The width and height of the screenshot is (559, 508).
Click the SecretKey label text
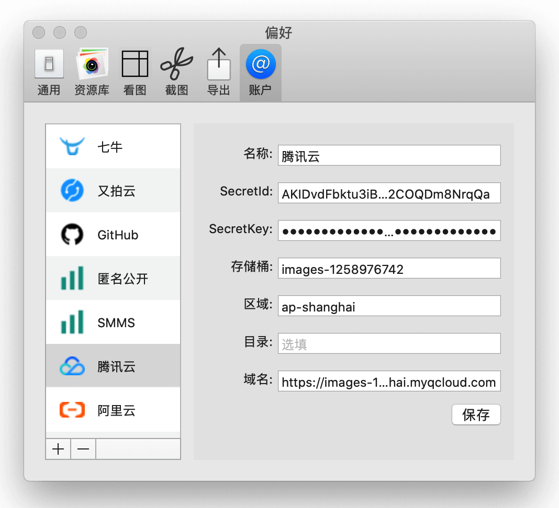pyautogui.click(x=241, y=229)
